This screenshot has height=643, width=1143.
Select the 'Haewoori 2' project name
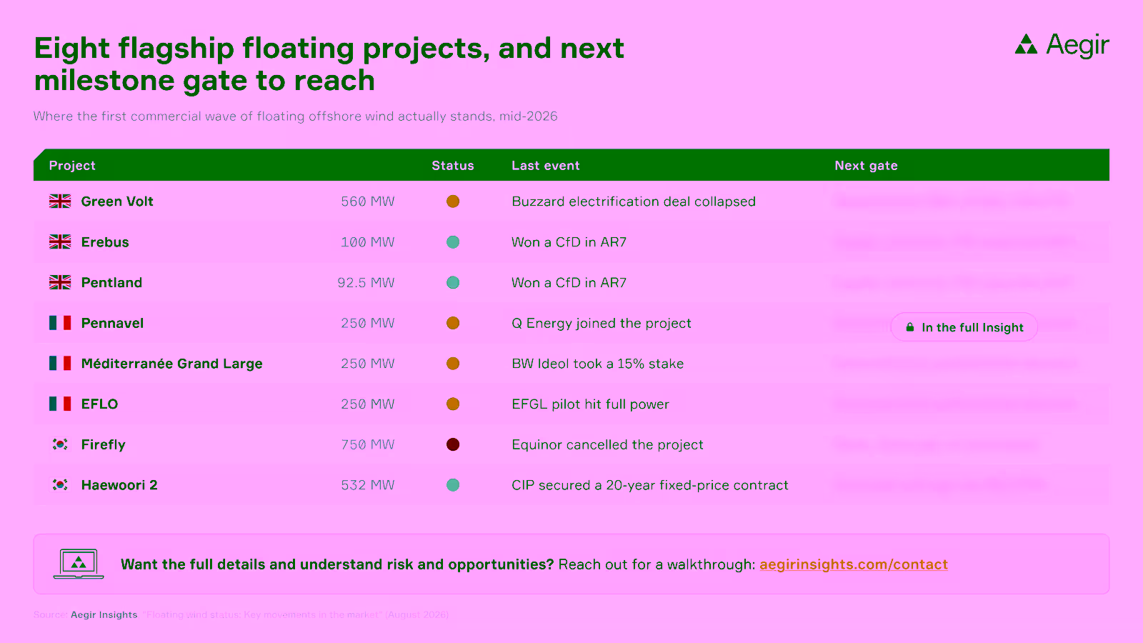click(119, 485)
